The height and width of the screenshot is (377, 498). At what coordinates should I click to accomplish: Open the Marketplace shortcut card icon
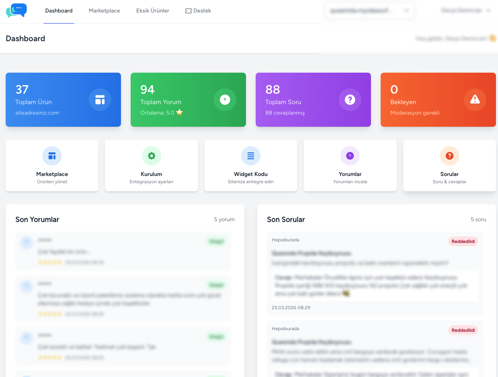tap(52, 156)
